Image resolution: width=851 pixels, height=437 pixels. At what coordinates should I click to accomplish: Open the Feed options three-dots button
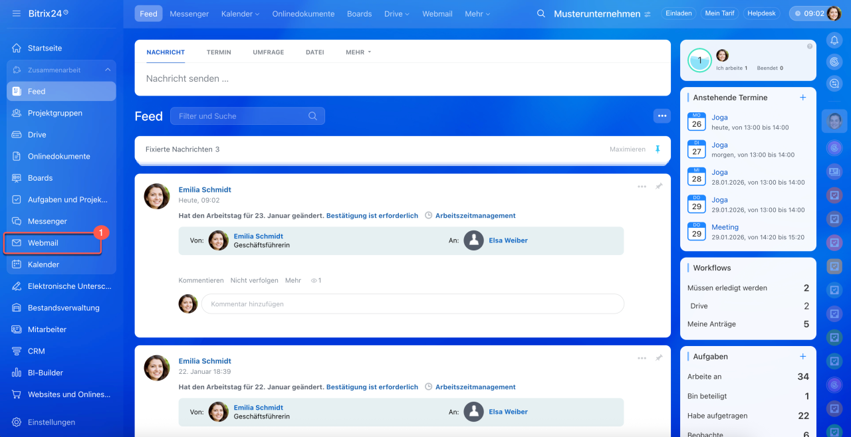coord(662,116)
